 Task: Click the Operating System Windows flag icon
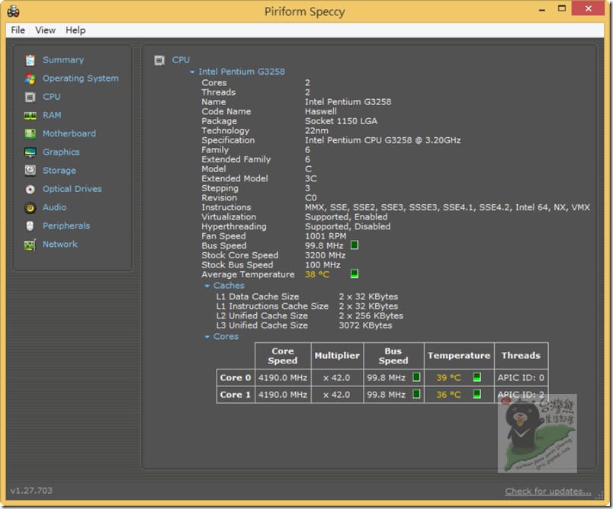30,78
